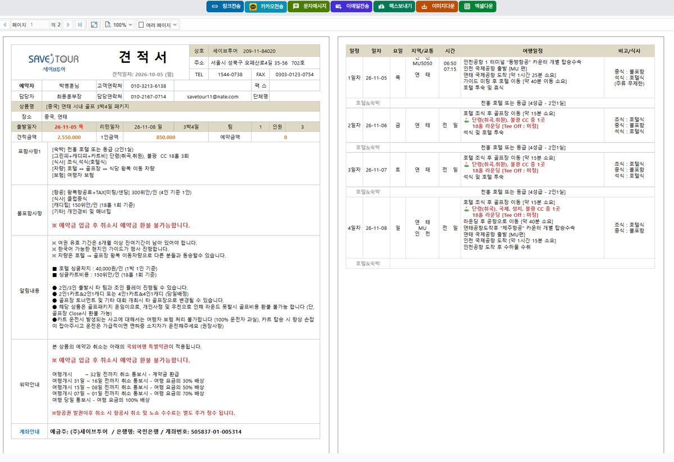This screenshot has height=462, width=674.
Task: Click the Kakao icon in 카카오전송 button
Action: click(x=253, y=7)
